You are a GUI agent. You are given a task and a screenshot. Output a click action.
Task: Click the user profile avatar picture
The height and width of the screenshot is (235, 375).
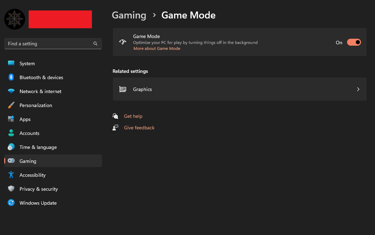pyautogui.click(x=15, y=19)
